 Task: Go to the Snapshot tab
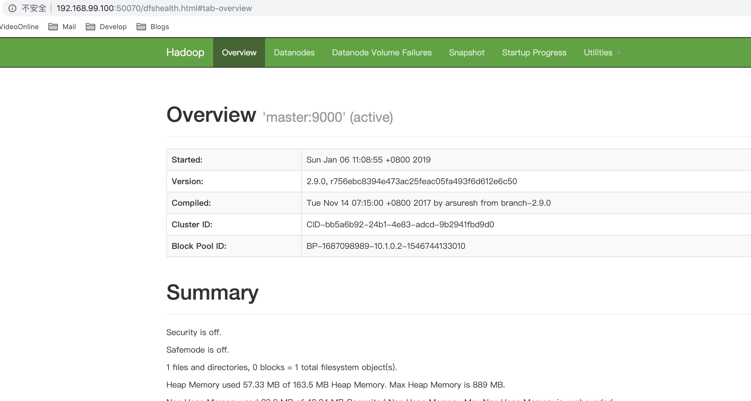coord(467,52)
